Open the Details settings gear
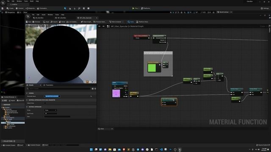 (x=95, y=89)
